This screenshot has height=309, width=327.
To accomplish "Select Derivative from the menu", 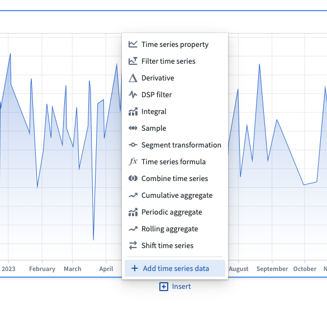I will pos(175,78).
